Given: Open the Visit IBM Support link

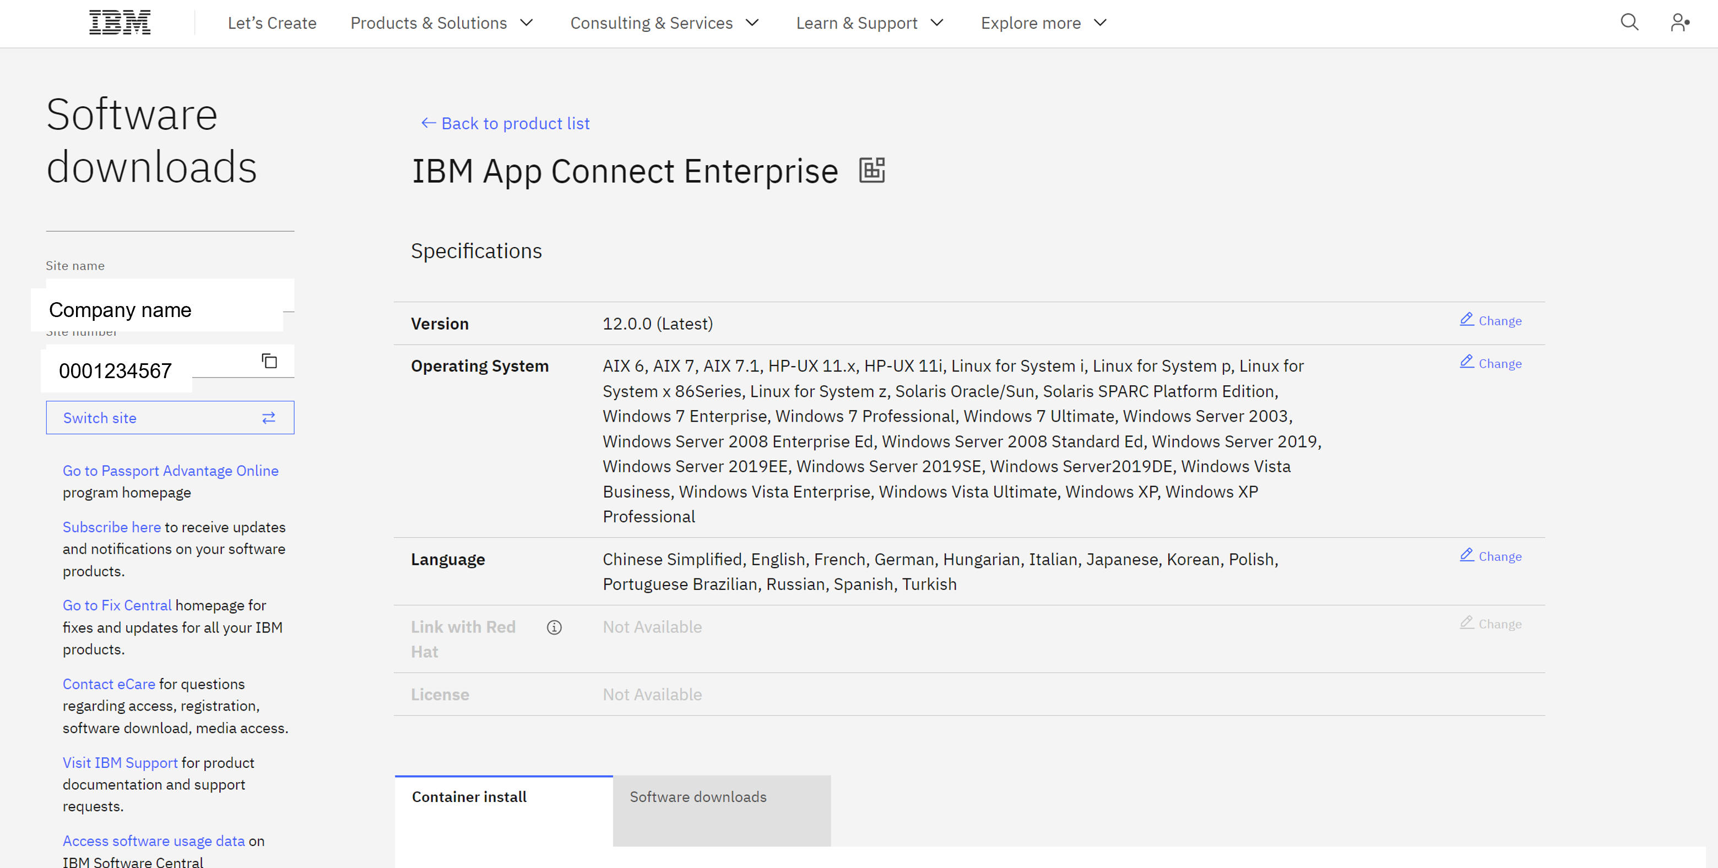Looking at the screenshot, I should (x=120, y=763).
